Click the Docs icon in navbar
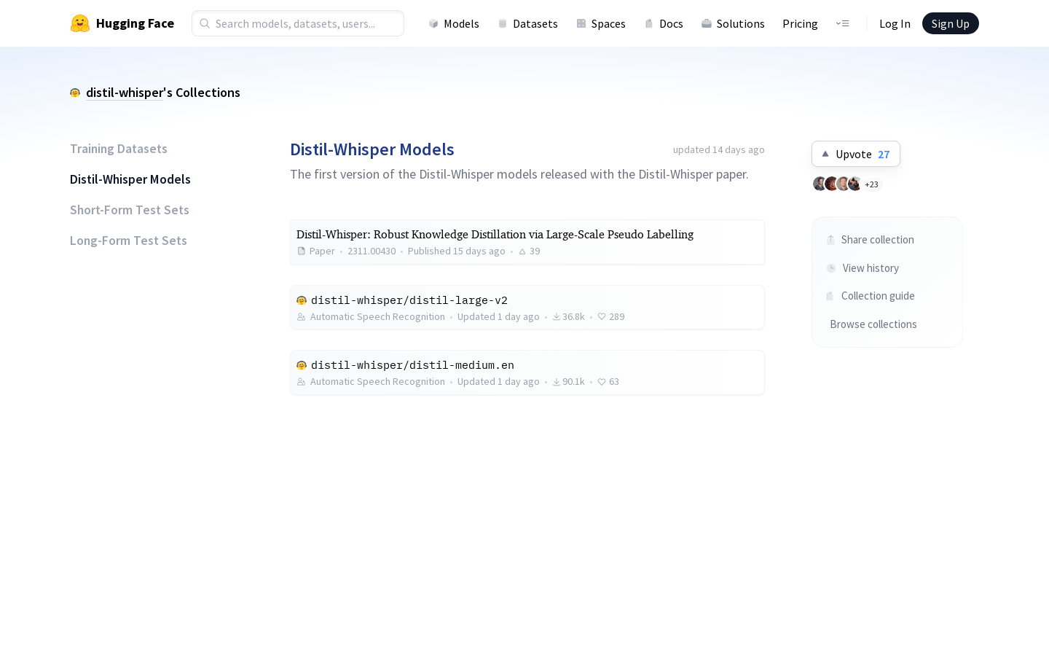Screen dimensions: 1049x656 coord(649,23)
